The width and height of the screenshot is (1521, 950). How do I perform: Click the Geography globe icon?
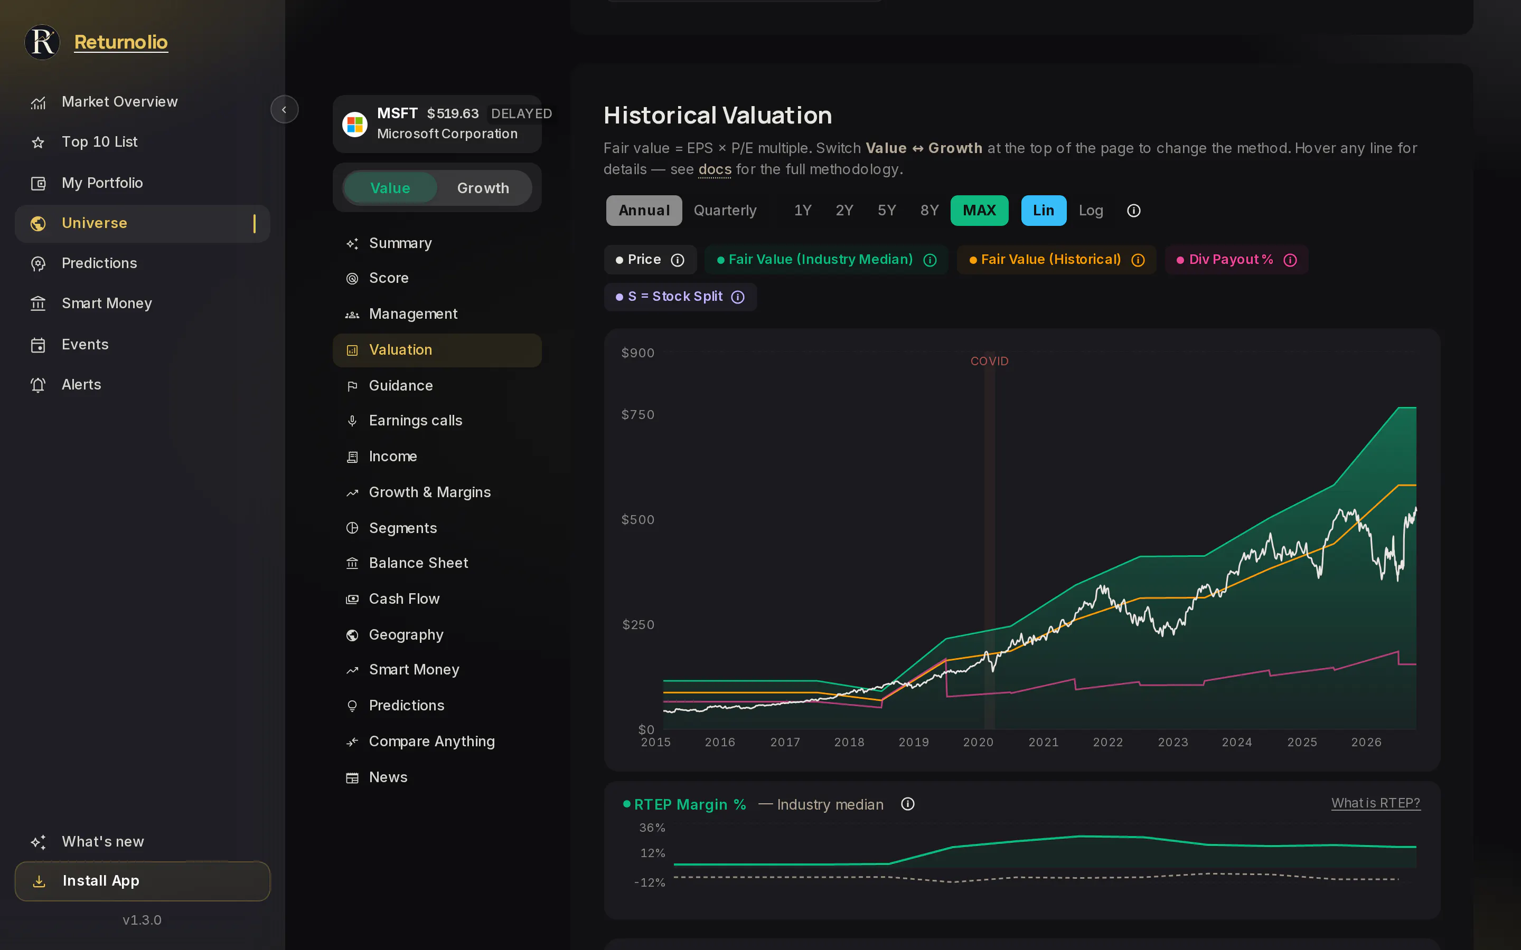click(x=352, y=635)
